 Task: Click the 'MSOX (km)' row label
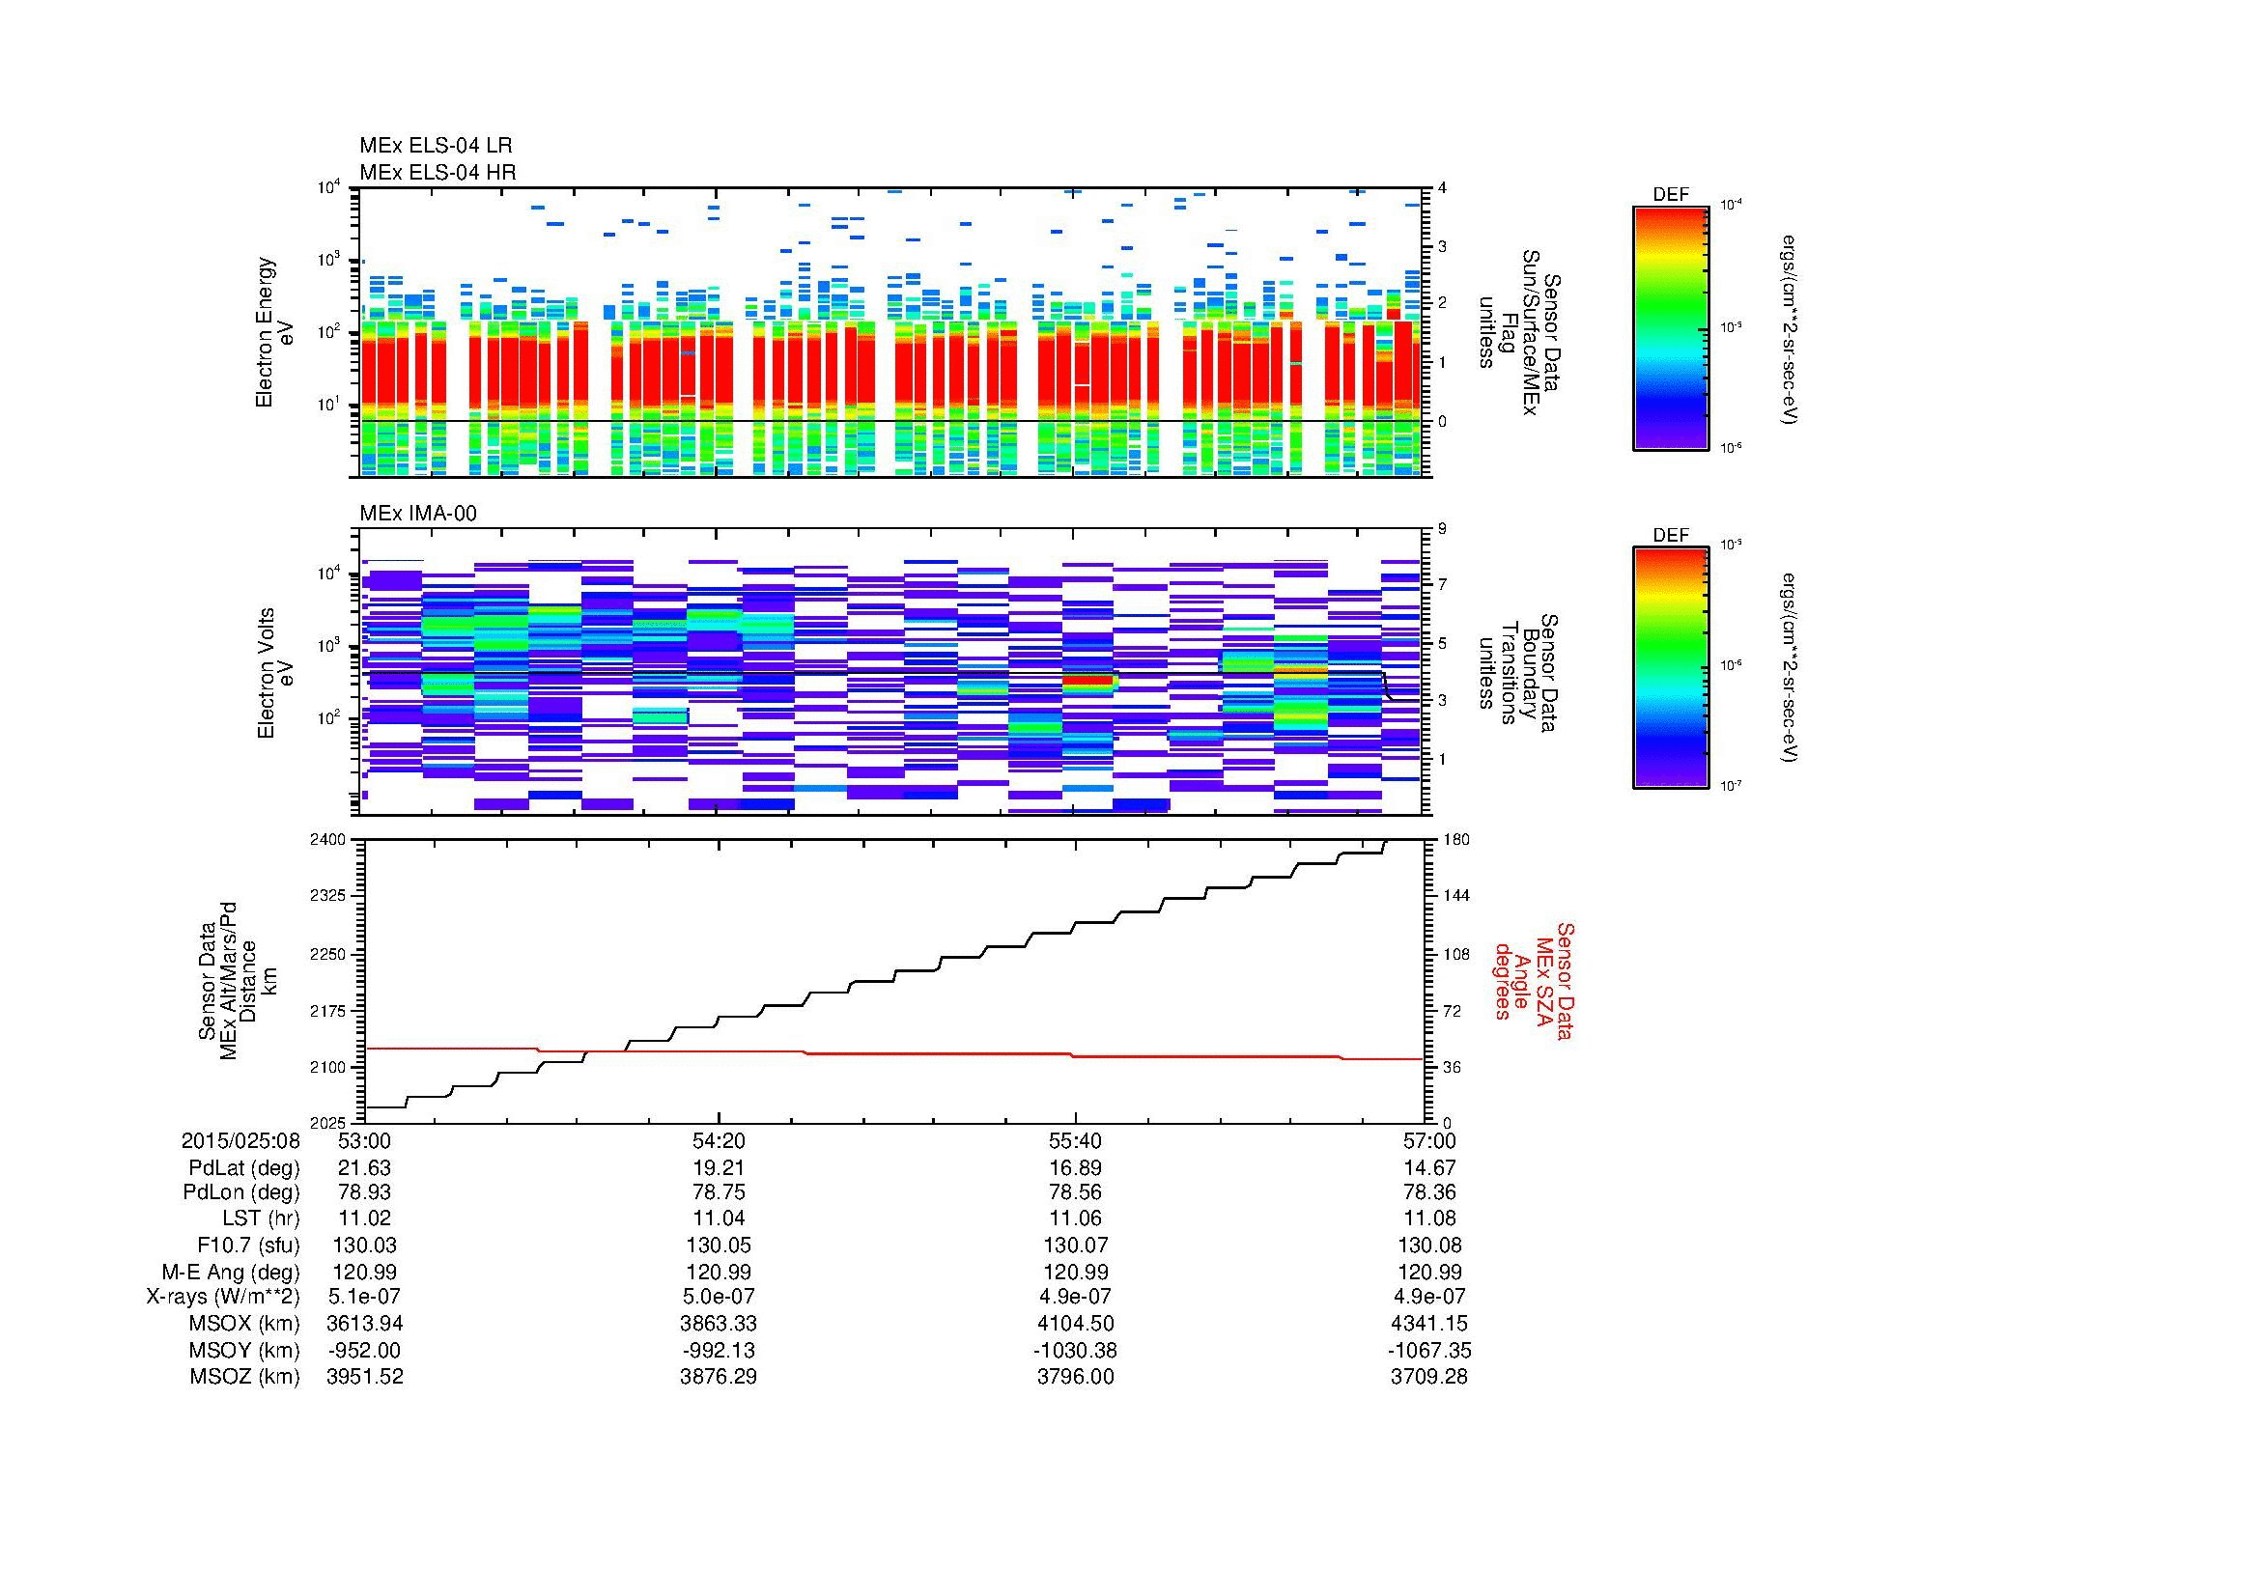point(245,1324)
